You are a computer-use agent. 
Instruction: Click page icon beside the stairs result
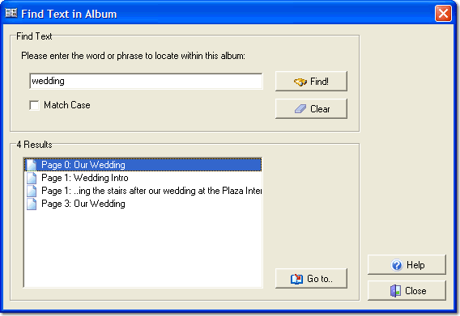tap(32, 191)
